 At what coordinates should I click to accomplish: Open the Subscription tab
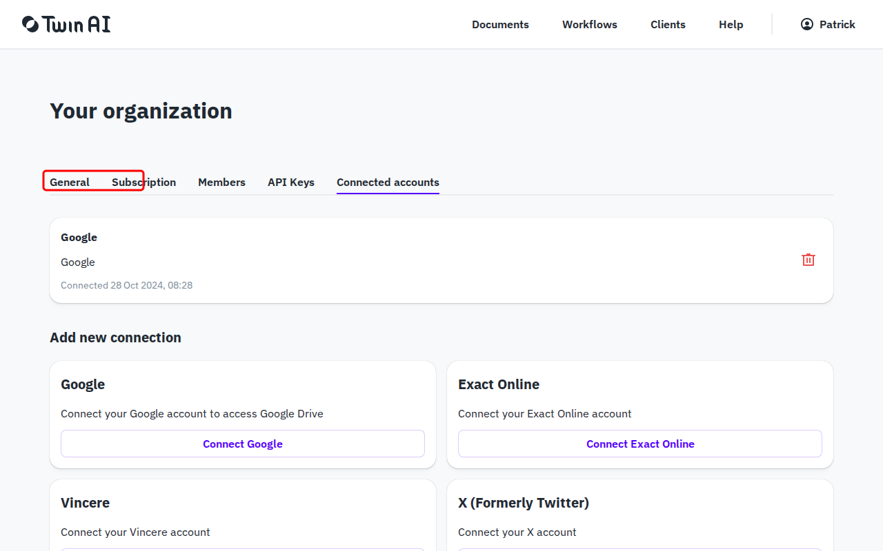point(143,182)
